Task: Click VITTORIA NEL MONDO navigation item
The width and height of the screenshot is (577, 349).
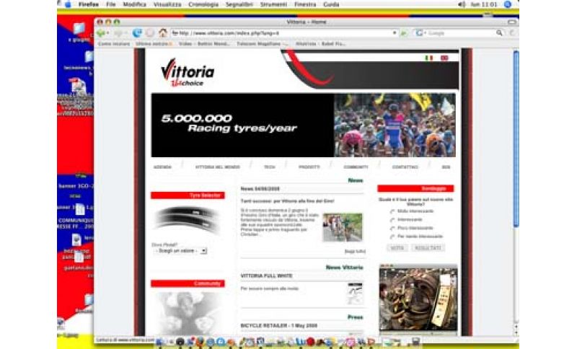Action: click(218, 167)
